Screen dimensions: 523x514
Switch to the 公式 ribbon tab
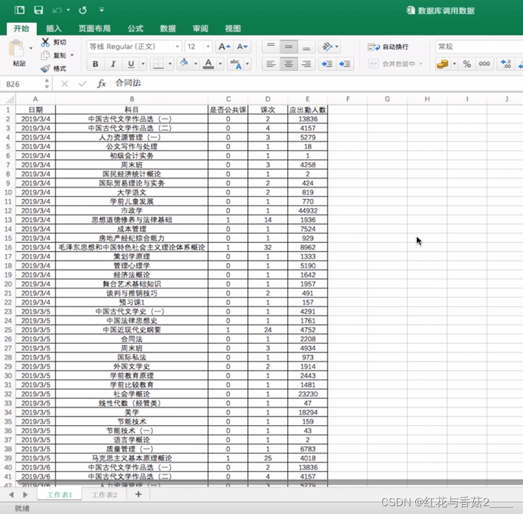pos(135,29)
